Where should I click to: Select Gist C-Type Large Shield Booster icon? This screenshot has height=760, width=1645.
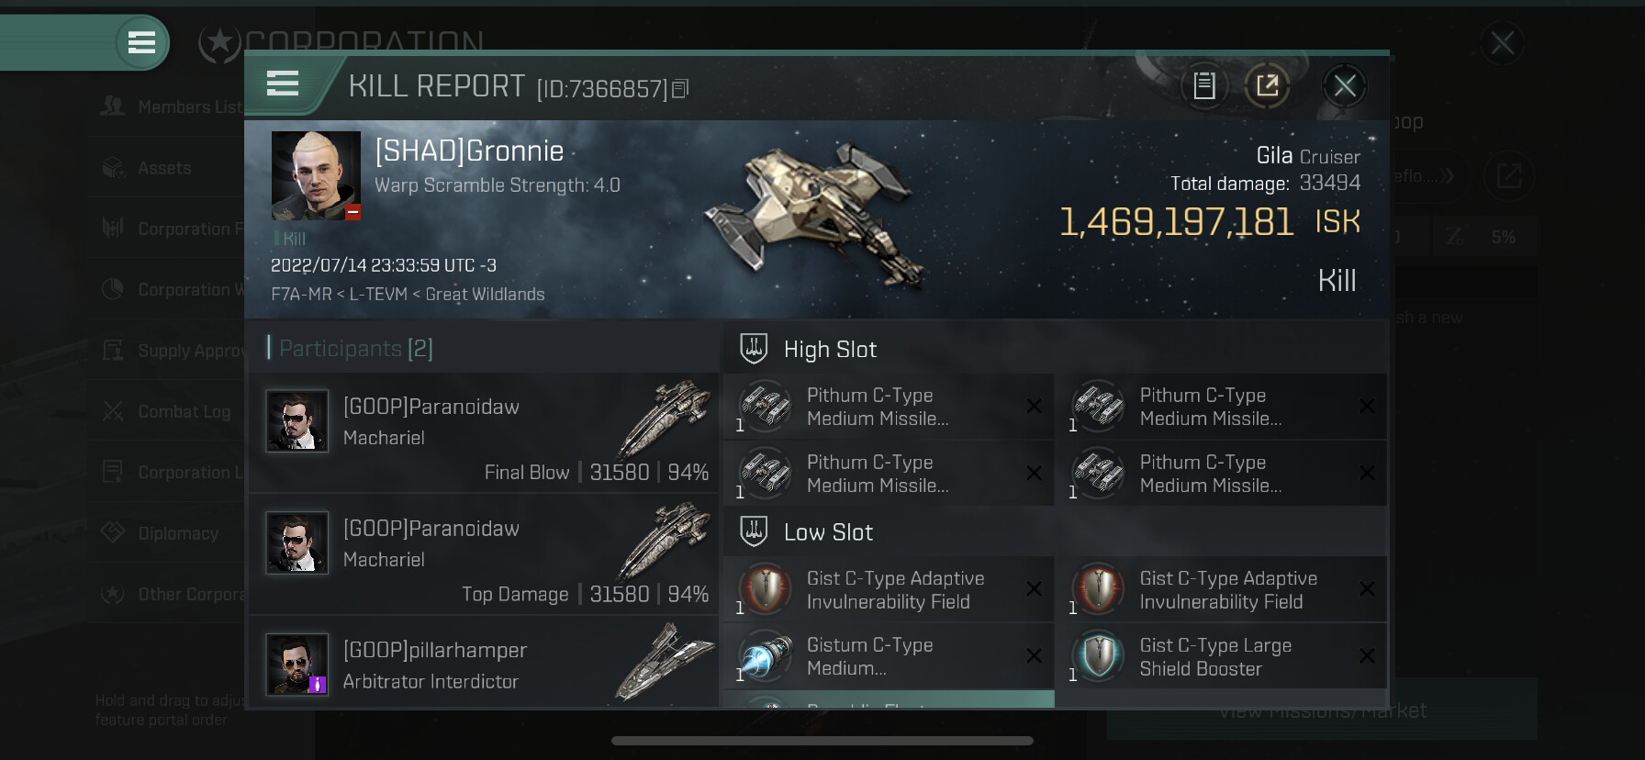pyautogui.click(x=1099, y=656)
